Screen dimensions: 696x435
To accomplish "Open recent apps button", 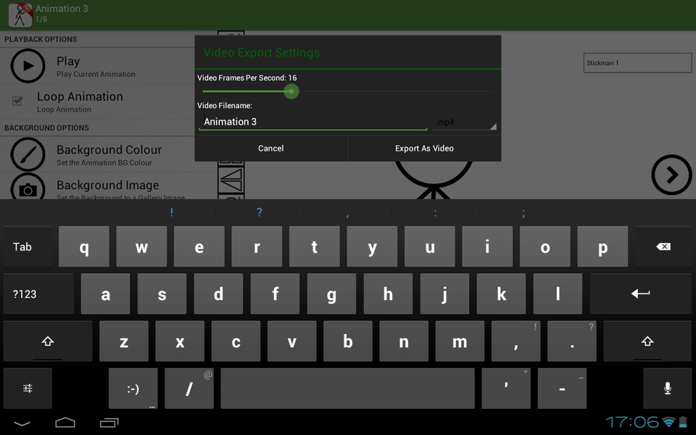I will click(109, 423).
